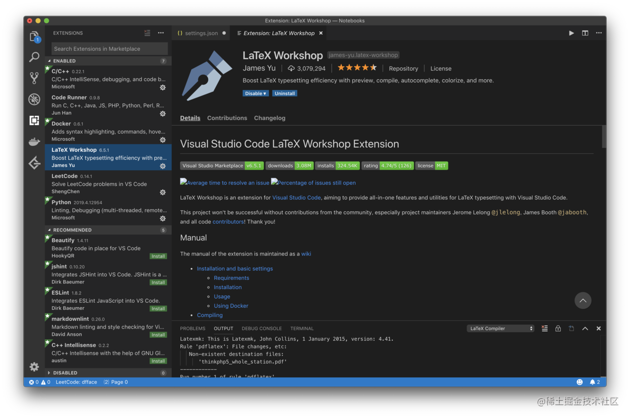
Task: Open the LaTeX Workshop sidebar panel
Action: (34, 163)
